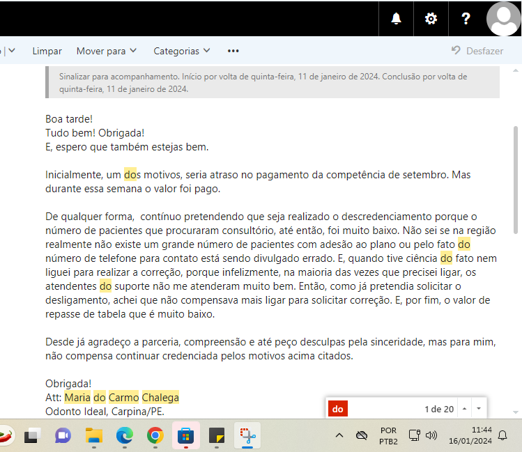The width and height of the screenshot is (522, 452).
Task: Click the scroll up arrow of message pane
Action: point(516,70)
